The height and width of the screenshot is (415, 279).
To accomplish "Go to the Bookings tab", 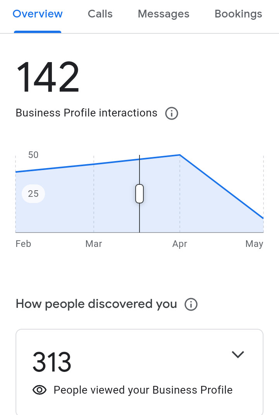I will tap(238, 14).
